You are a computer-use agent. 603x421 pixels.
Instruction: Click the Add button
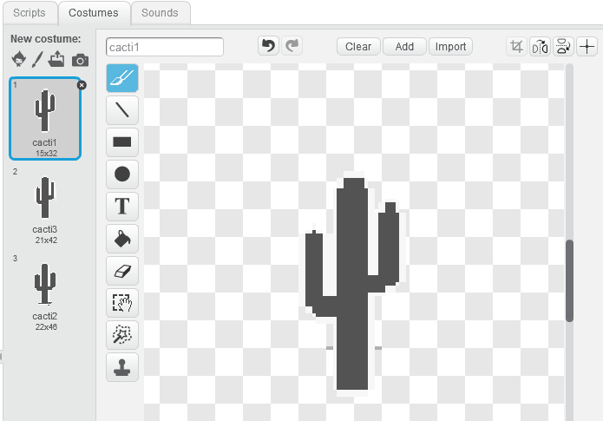click(x=404, y=47)
